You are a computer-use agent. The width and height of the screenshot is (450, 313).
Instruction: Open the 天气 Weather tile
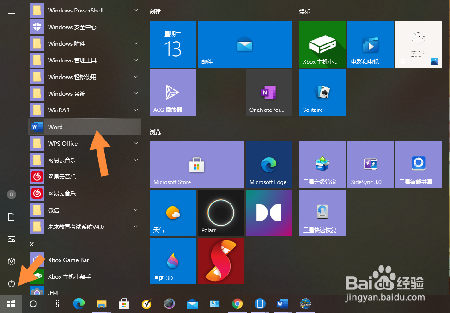(173, 213)
